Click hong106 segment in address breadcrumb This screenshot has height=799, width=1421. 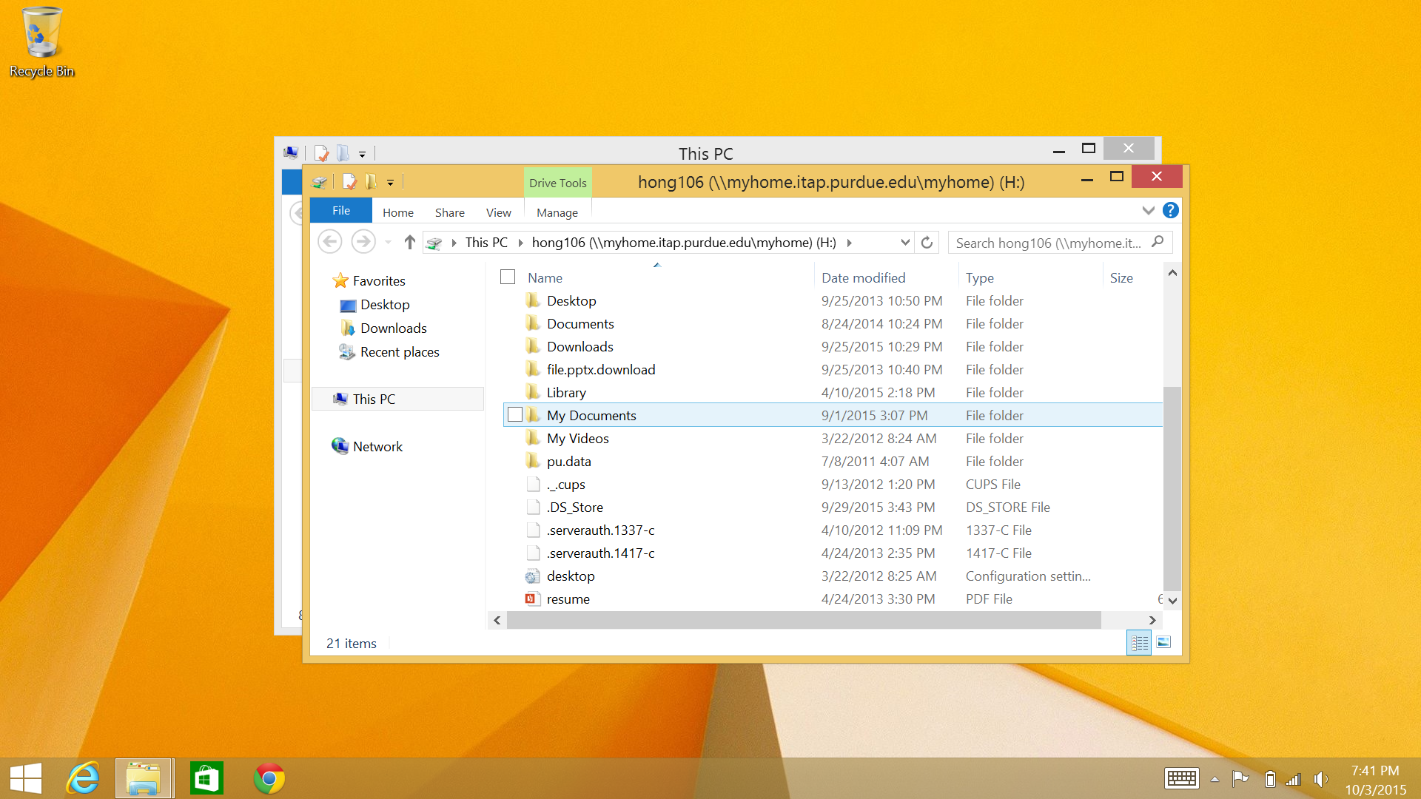[684, 243]
